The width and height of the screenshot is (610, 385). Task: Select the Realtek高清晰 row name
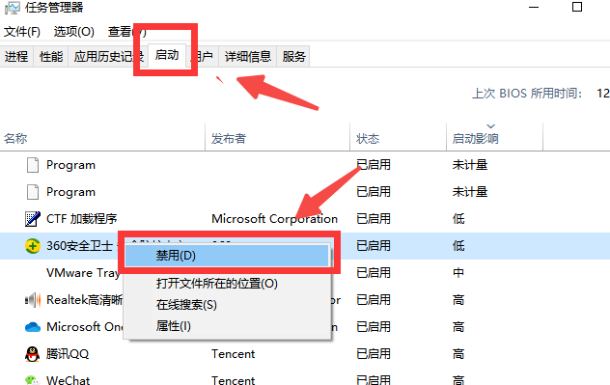(84, 300)
